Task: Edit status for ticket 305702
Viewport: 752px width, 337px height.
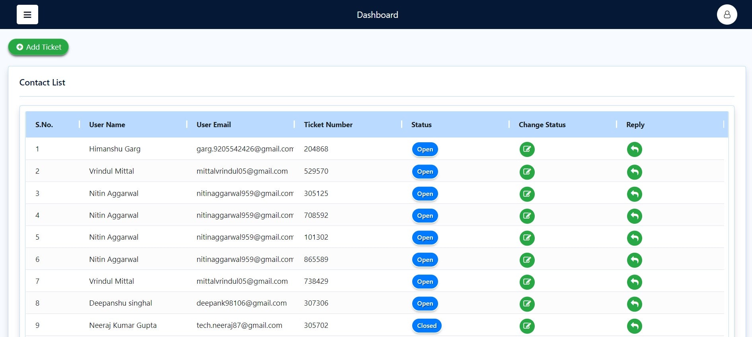Action: [x=527, y=326]
